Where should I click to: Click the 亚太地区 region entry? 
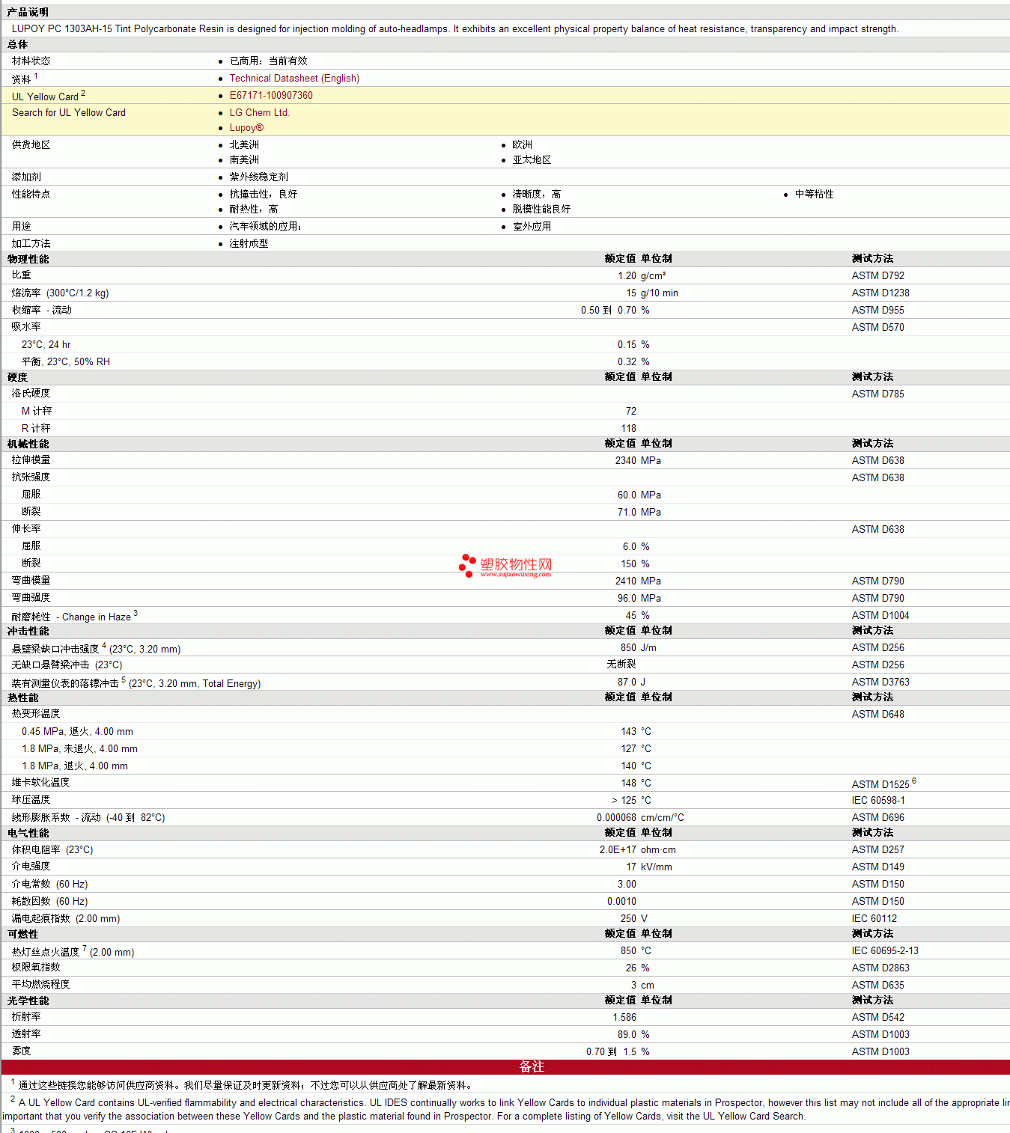532,159
